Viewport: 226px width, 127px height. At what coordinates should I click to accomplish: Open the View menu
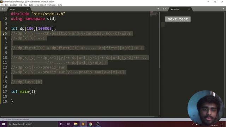pyautogui.click(x=25, y=5)
